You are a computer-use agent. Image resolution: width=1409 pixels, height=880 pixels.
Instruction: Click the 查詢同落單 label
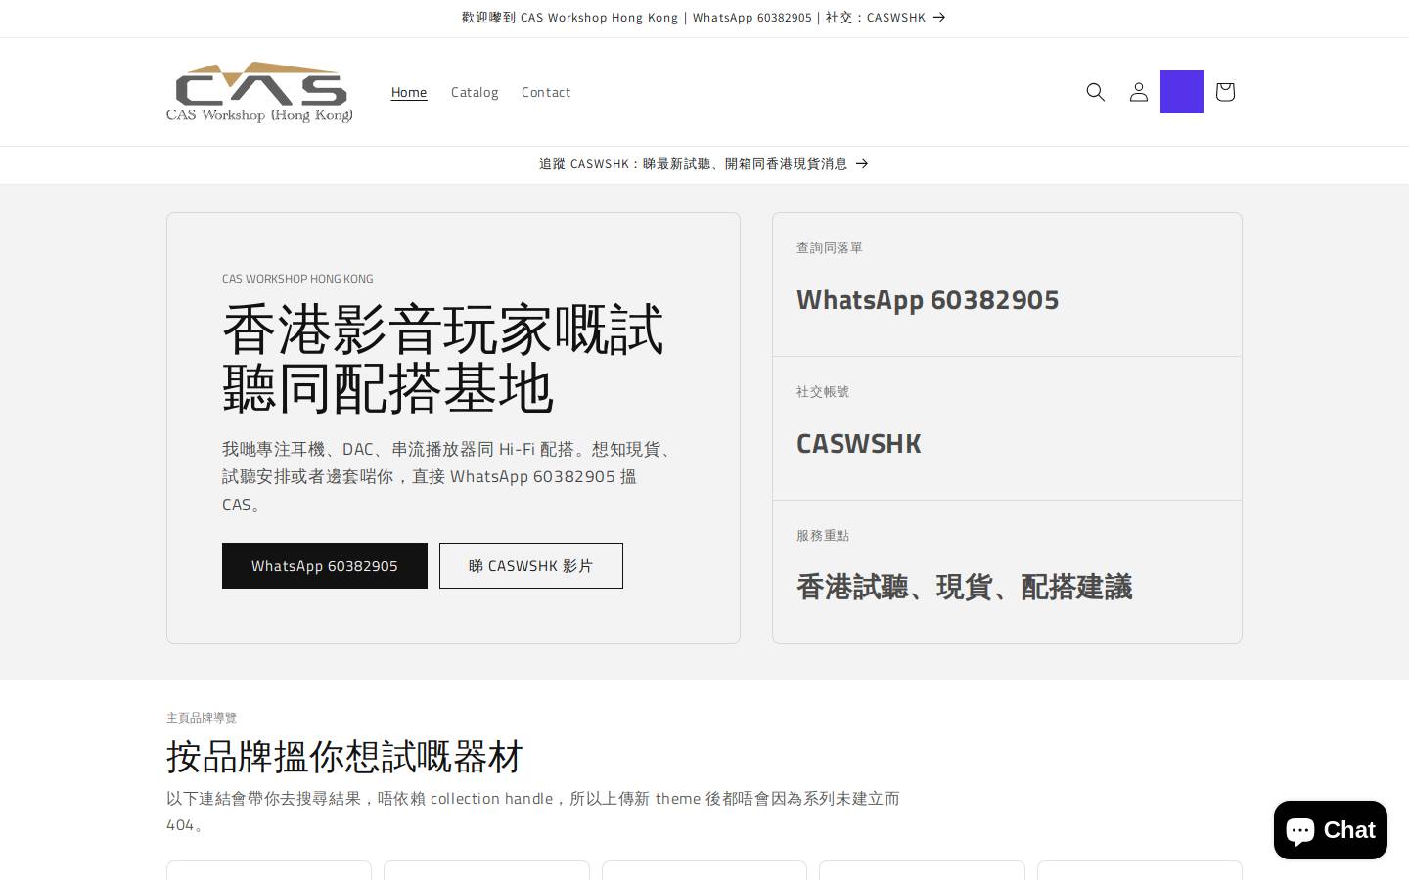pyautogui.click(x=830, y=248)
